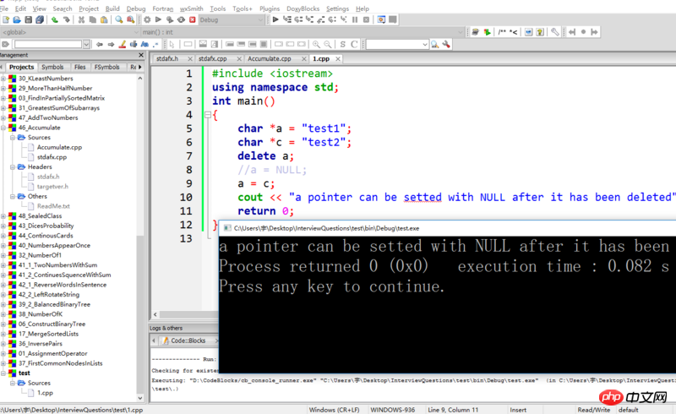Screen dimensions: 676x414
Task: Close the 1.cpp editor tab
Action: click(338, 58)
